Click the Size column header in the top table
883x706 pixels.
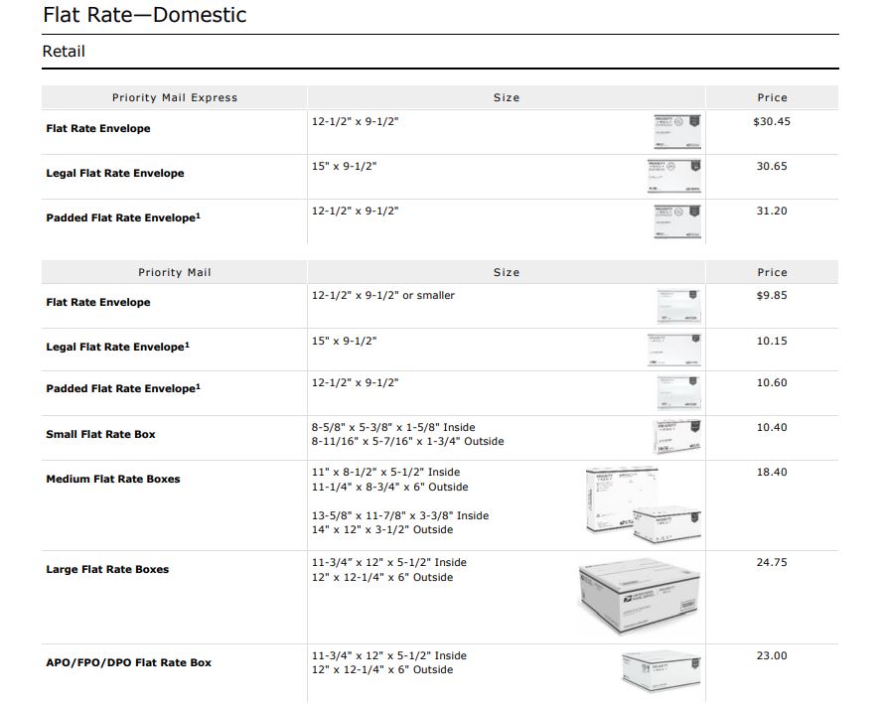point(506,97)
